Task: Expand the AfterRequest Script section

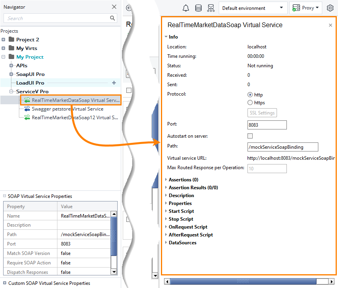Action: pos(166,234)
